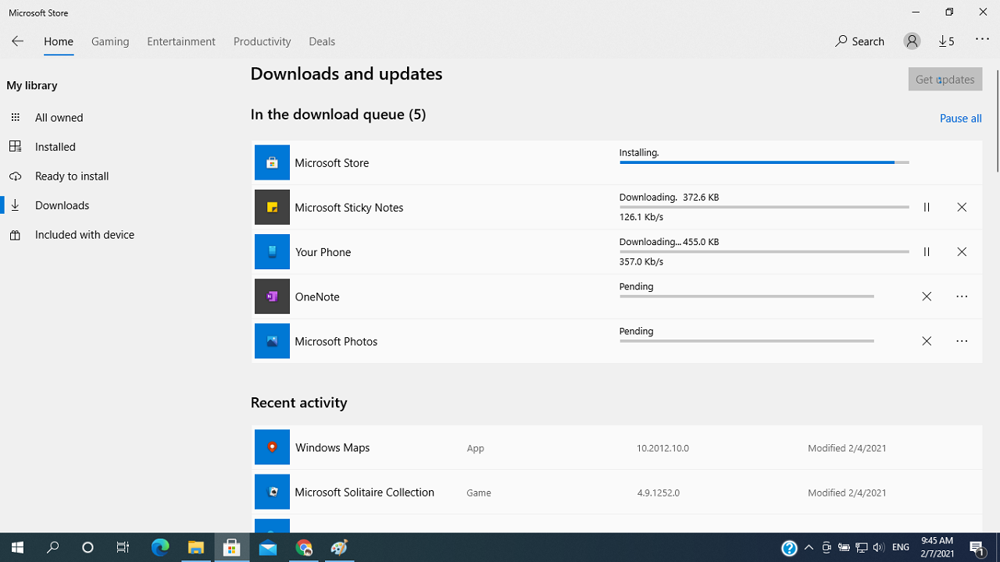Click the Your Phone app name
This screenshot has width=1000, height=562.
point(323,252)
